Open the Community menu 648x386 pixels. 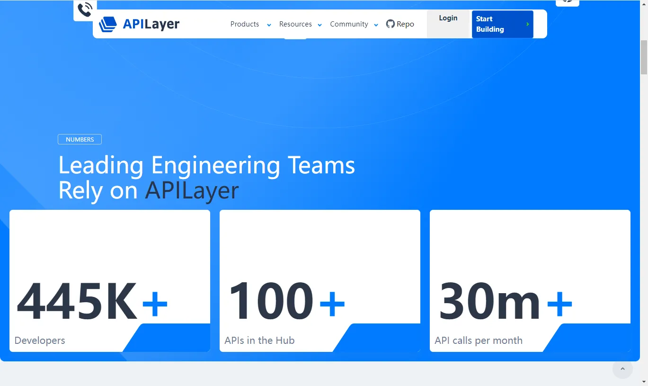(349, 24)
